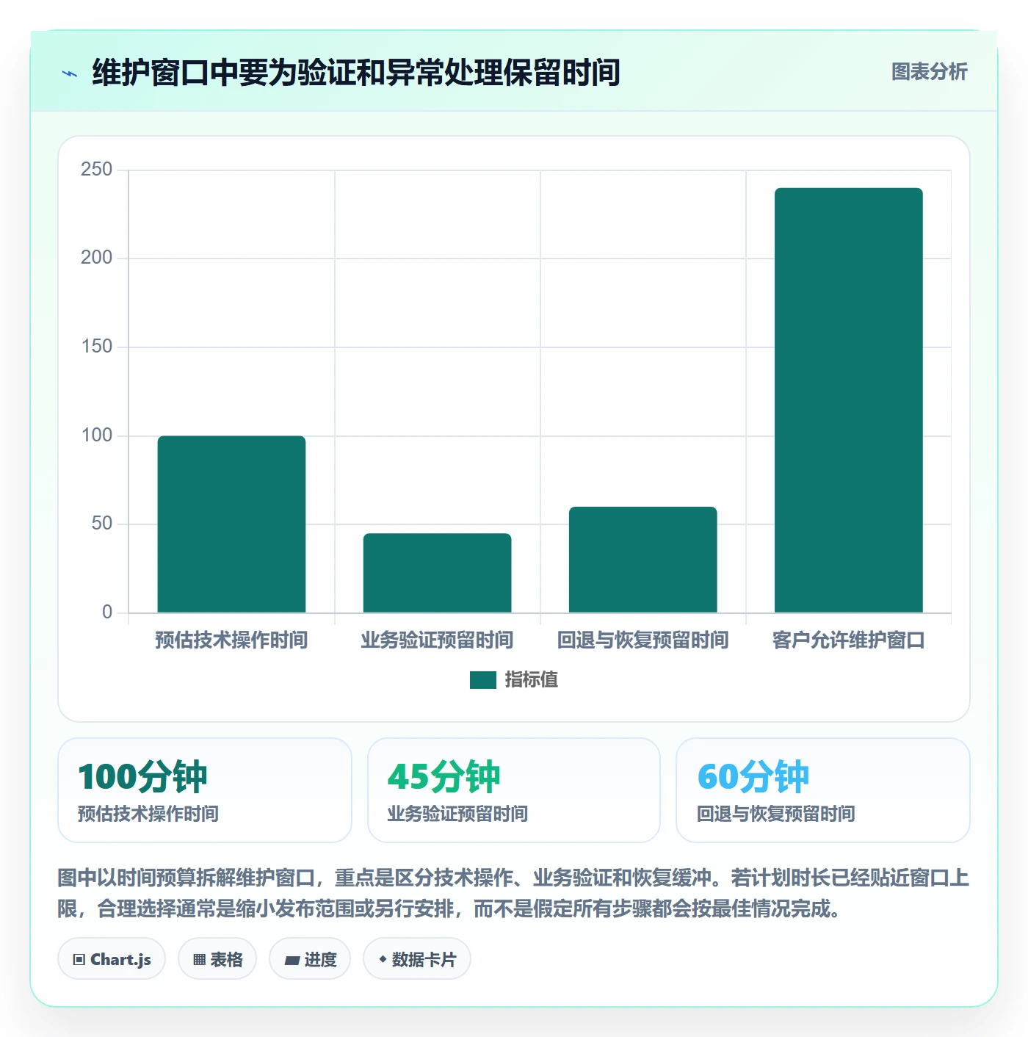Click the 预估技术操作时间 axis label
Viewport: 1028px width, 1037px height.
click(231, 640)
